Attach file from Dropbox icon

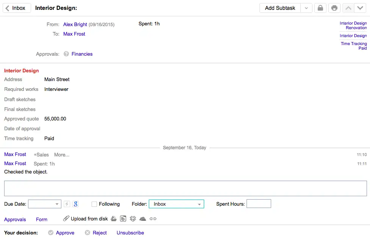coord(133,219)
